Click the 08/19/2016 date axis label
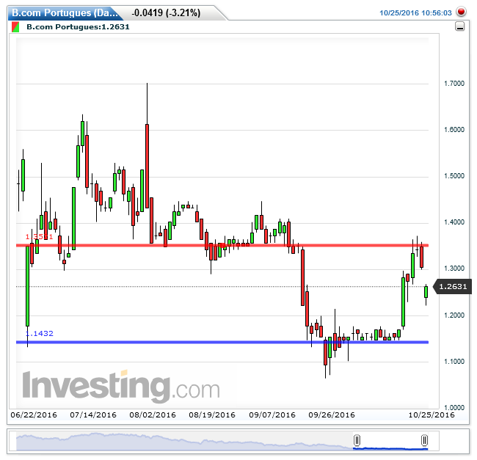The width and height of the screenshot is (477, 460). point(212,415)
